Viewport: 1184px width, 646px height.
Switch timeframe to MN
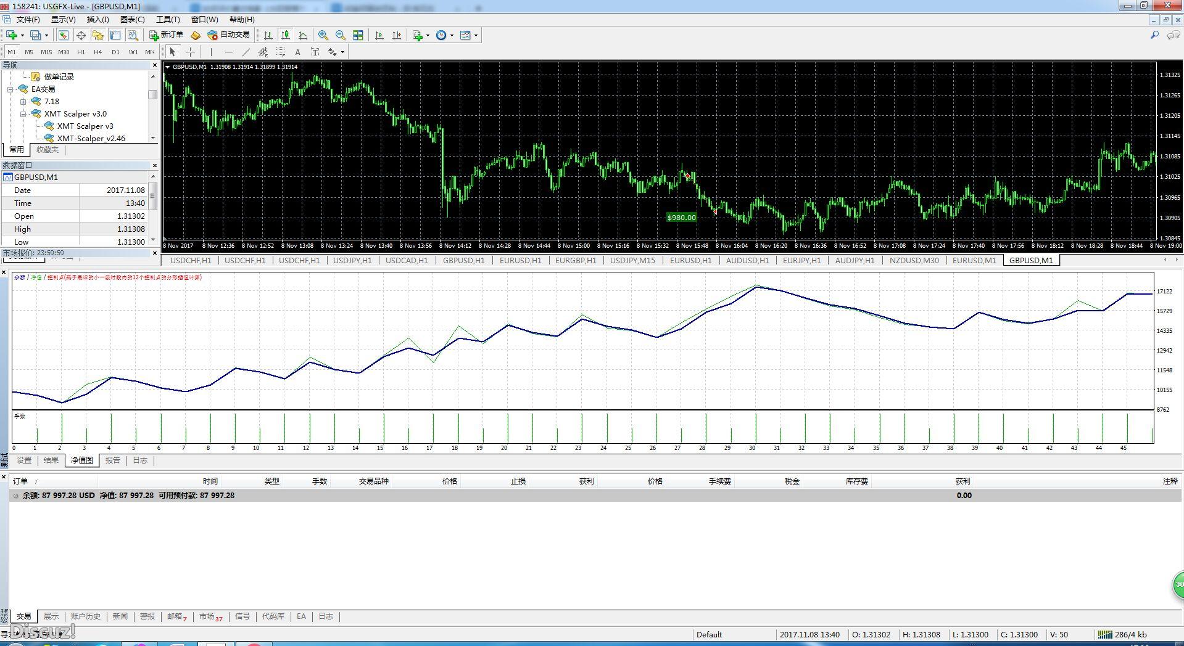coord(150,52)
